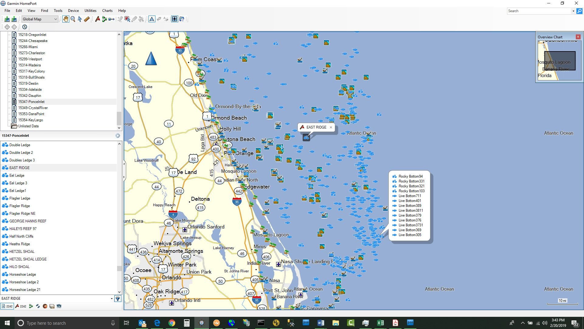584x329 pixels.
Task: Click the Overview Chart minimap thumbnail
Action: (x=559, y=60)
